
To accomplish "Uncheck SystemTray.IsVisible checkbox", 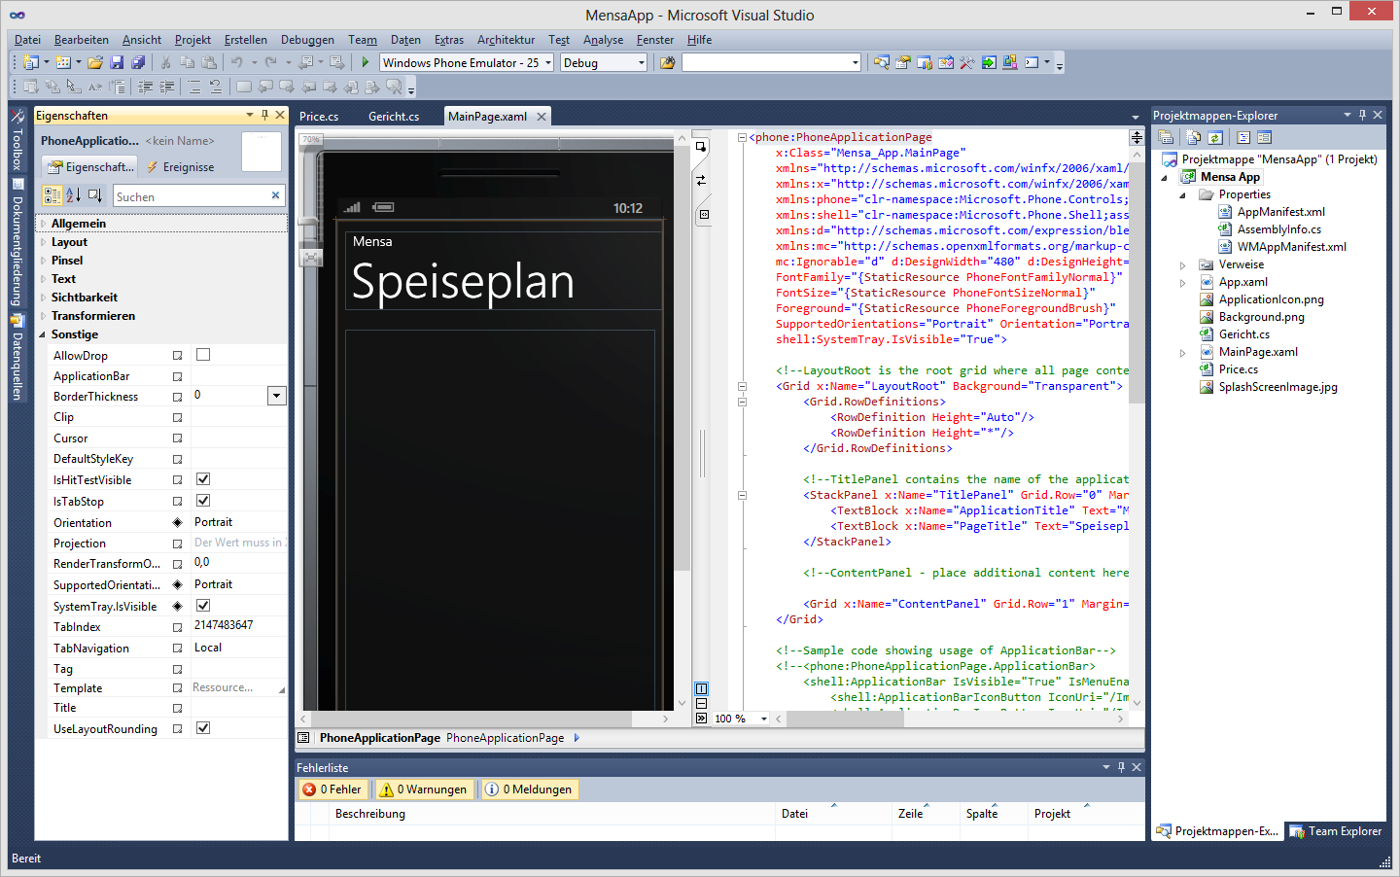I will coord(203,606).
